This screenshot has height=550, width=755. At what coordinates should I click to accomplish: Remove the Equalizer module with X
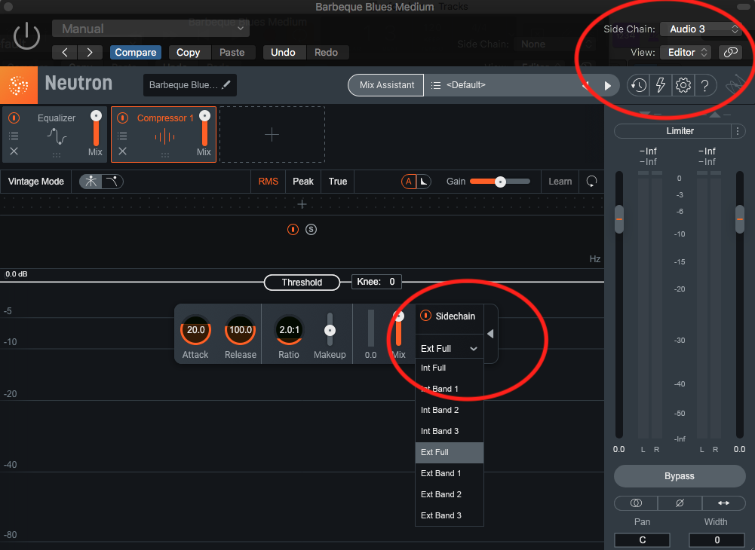tap(14, 151)
